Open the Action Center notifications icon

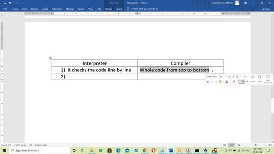[x=268, y=150]
